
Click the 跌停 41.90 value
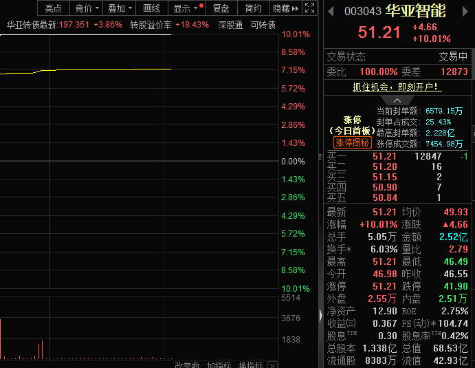coord(456,286)
